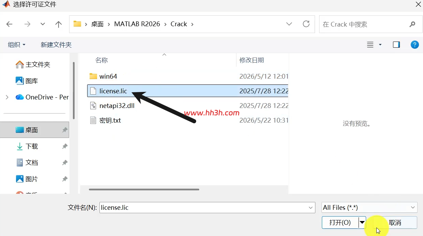Screen dimensions: 423x236
Task: Open the address bar history dropdown
Action: [x=289, y=24]
